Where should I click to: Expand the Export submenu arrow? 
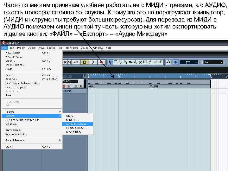tap(60, 116)
